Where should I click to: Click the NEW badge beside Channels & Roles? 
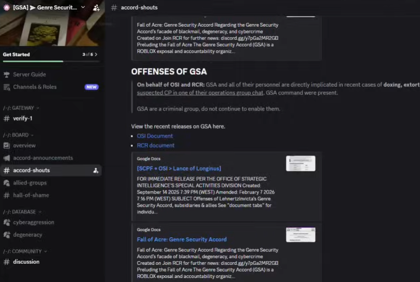pos(91,87)
